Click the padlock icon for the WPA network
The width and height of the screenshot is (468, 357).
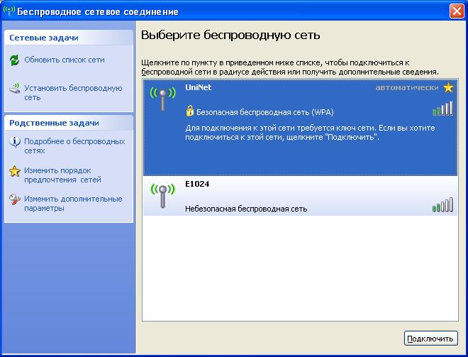click(x=189, y=111)
